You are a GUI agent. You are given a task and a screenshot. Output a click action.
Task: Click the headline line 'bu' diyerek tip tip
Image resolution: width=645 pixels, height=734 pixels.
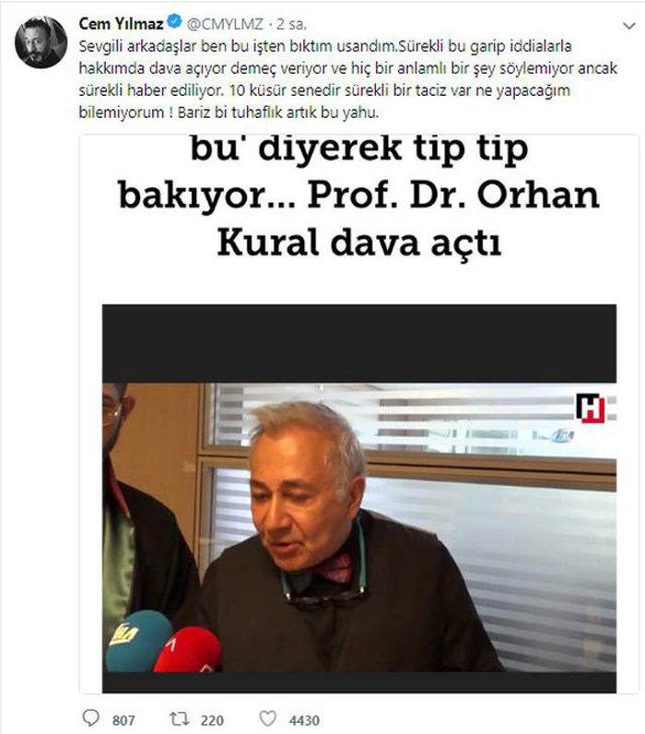(359, 148)
